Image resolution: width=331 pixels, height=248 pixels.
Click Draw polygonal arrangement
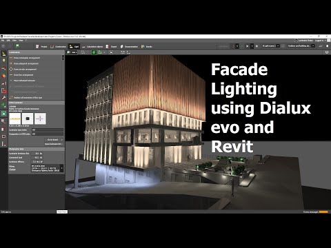[24, 63]
